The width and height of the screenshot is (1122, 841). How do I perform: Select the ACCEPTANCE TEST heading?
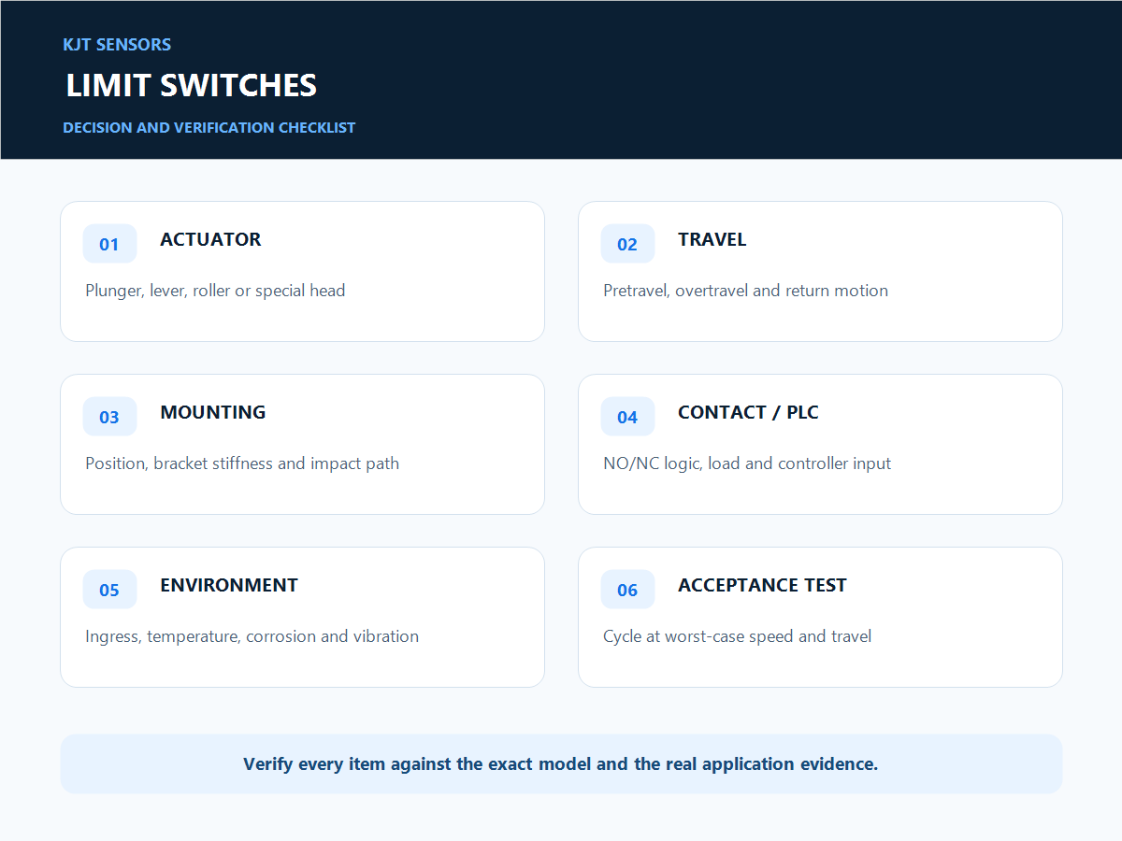pyautogui.click(x=762, y=585)
